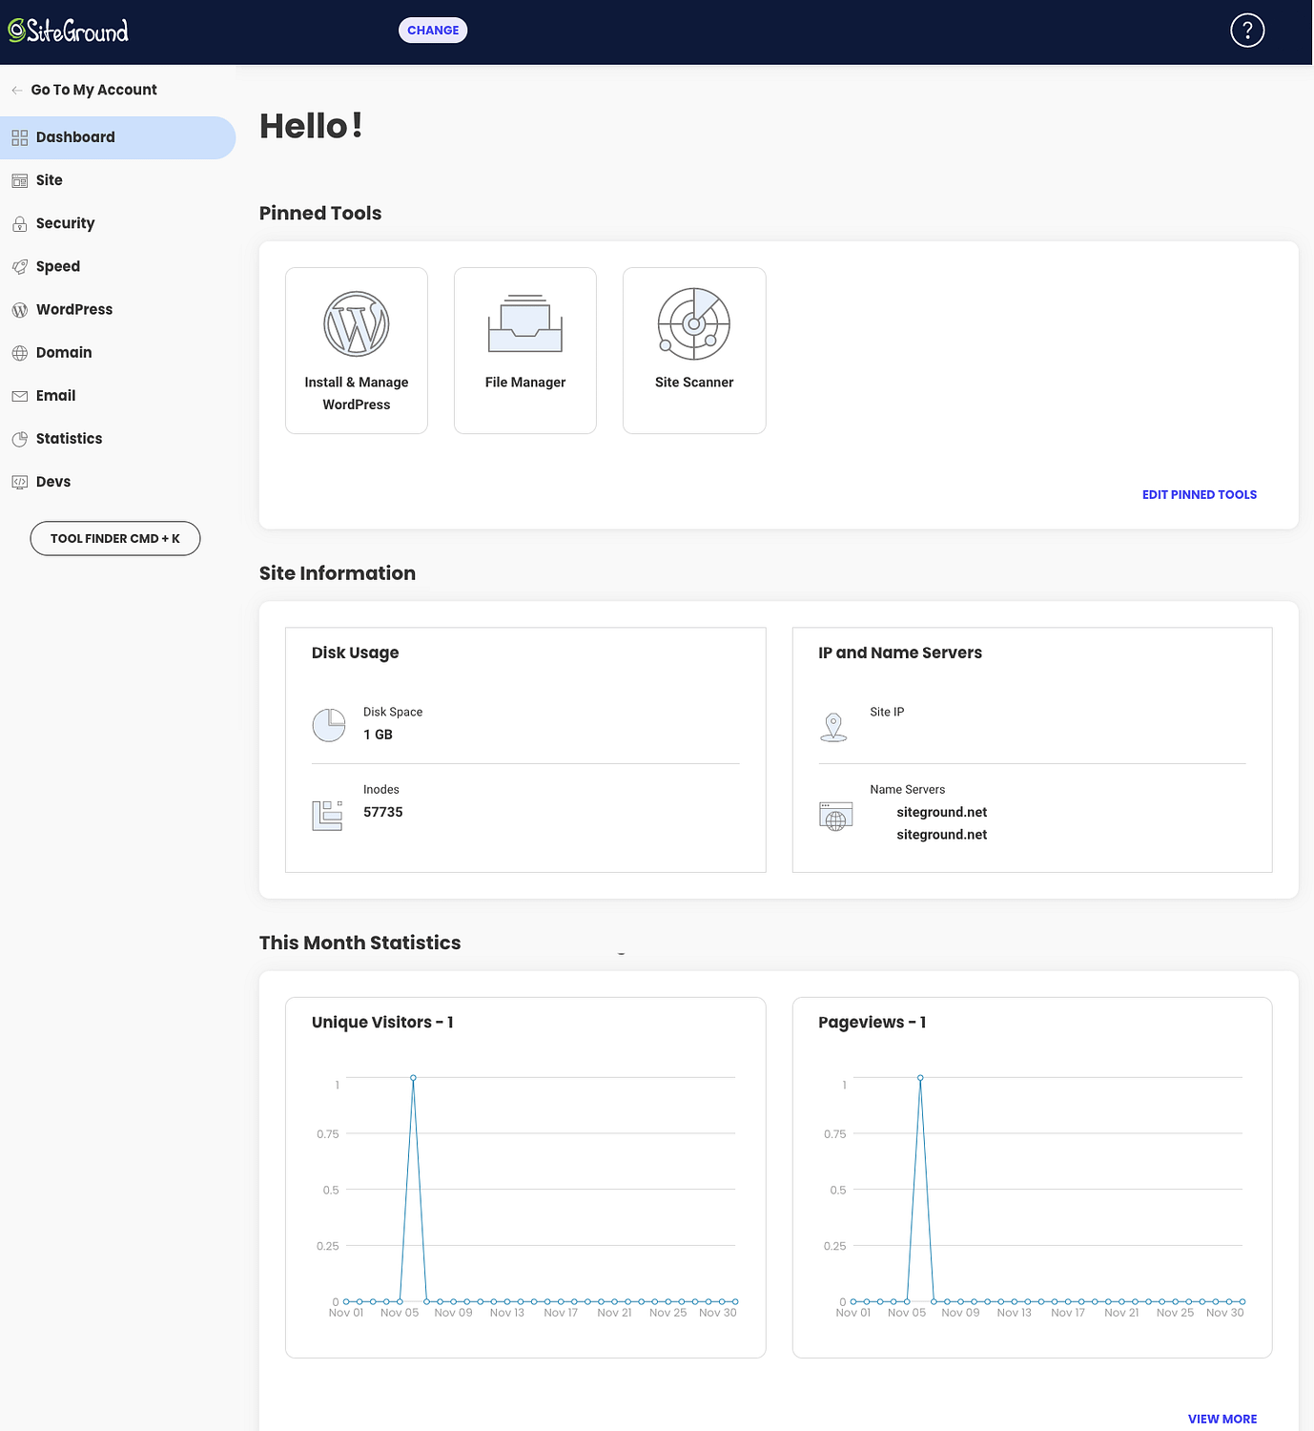Click the Unique Visitors - 1 heading
Image resolution: width=1314 pixels, height=1431 pixels.
tap(382, 1022)
